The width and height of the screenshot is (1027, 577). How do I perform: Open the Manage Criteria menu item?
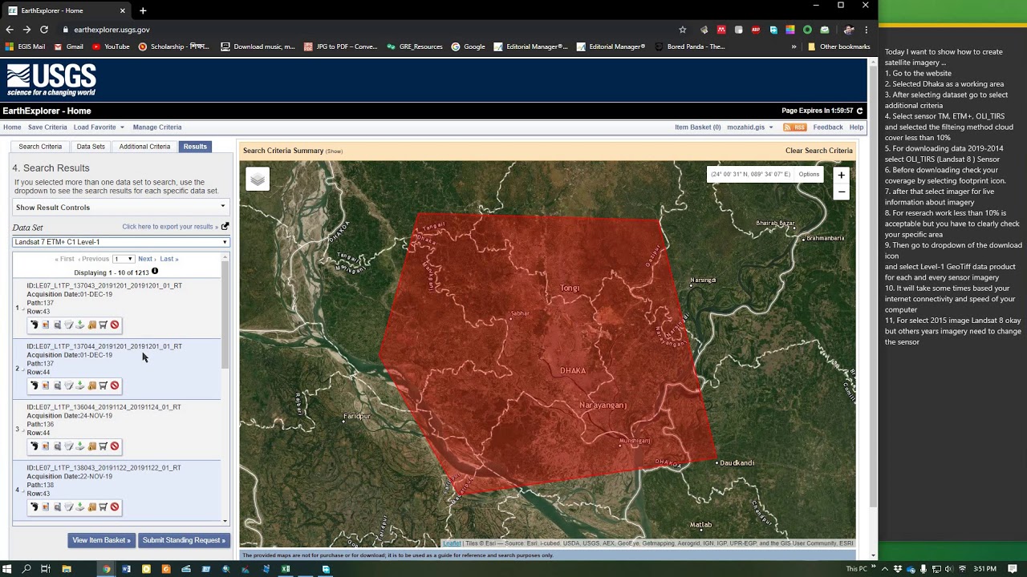point(157,127)
